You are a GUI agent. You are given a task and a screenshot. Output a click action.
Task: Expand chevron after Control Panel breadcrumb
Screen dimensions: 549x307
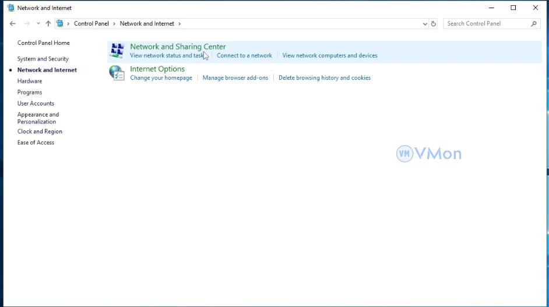[114, 24]
